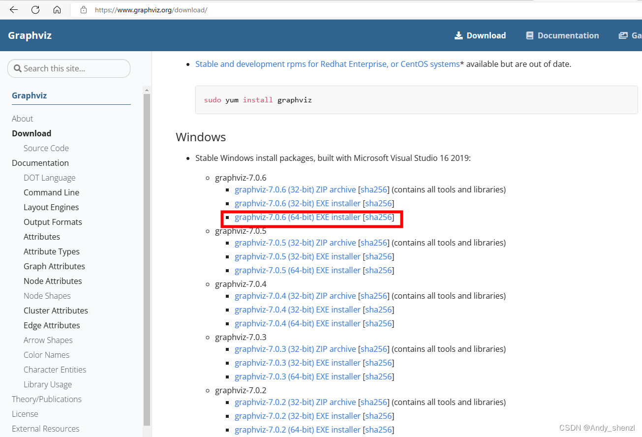Open Color Names sidebar entry
This screenshot has height=437, width=642.
[x=46, y=355]
